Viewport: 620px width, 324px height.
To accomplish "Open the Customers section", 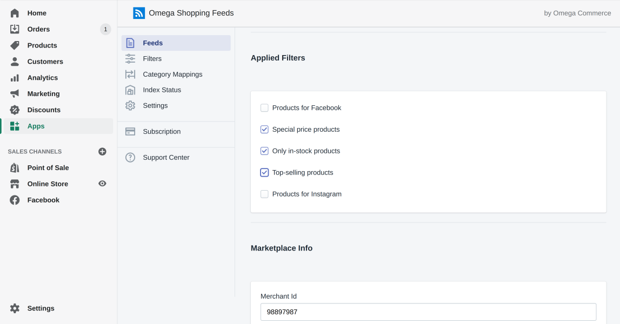I will pyautogui.click(x=45, y=62).
